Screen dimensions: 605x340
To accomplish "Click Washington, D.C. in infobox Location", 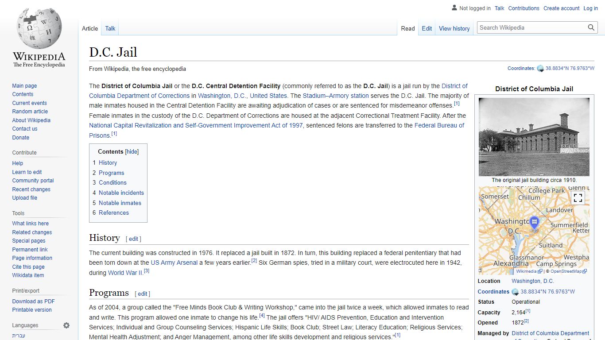I will pos(533,281).
